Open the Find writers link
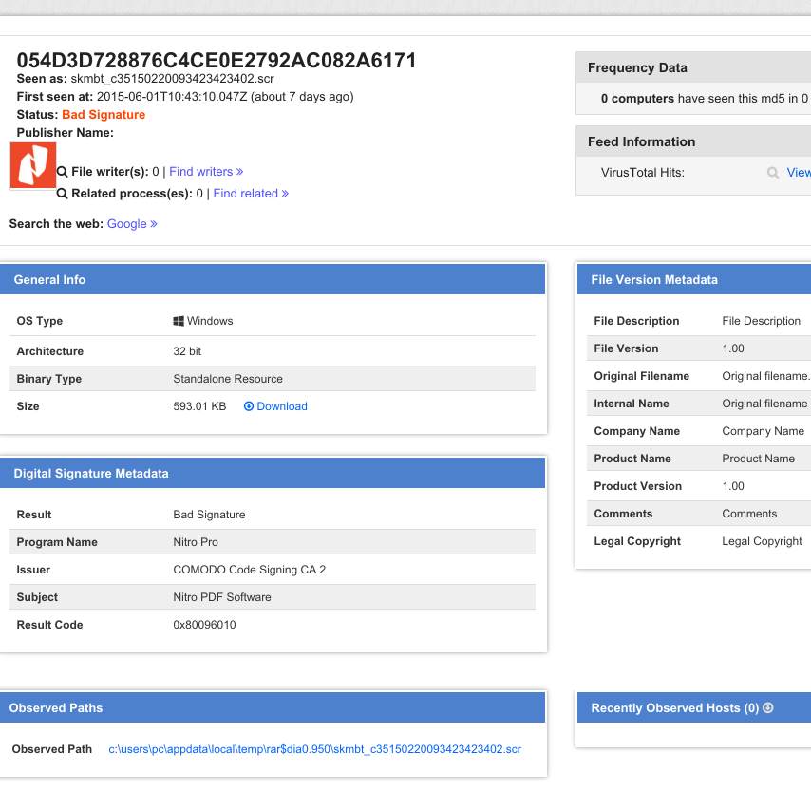This screenshot has height=808, width=811. [x=206, y=172]
